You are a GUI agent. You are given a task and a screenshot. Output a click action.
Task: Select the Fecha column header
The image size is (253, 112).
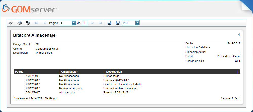tap(19, 72)
